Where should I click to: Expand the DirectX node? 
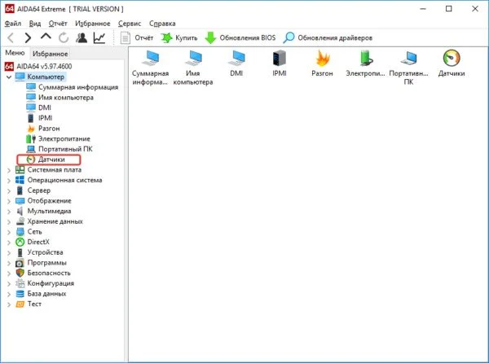click(x=9, y=243)
